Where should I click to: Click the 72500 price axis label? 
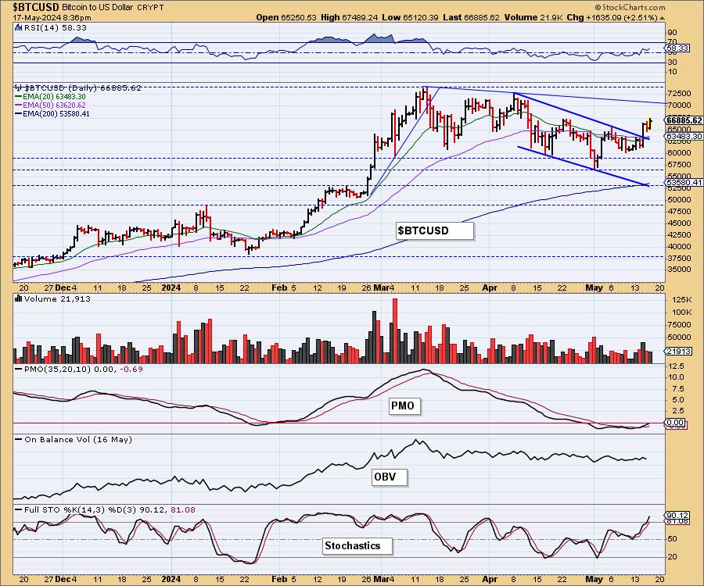coord(680,93)
